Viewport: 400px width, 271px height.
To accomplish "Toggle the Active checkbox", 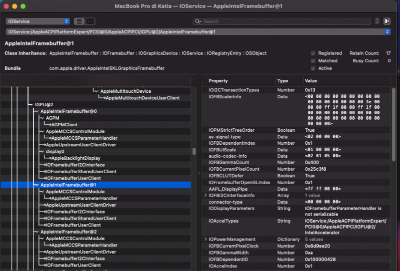I will [x=313, y=68].
